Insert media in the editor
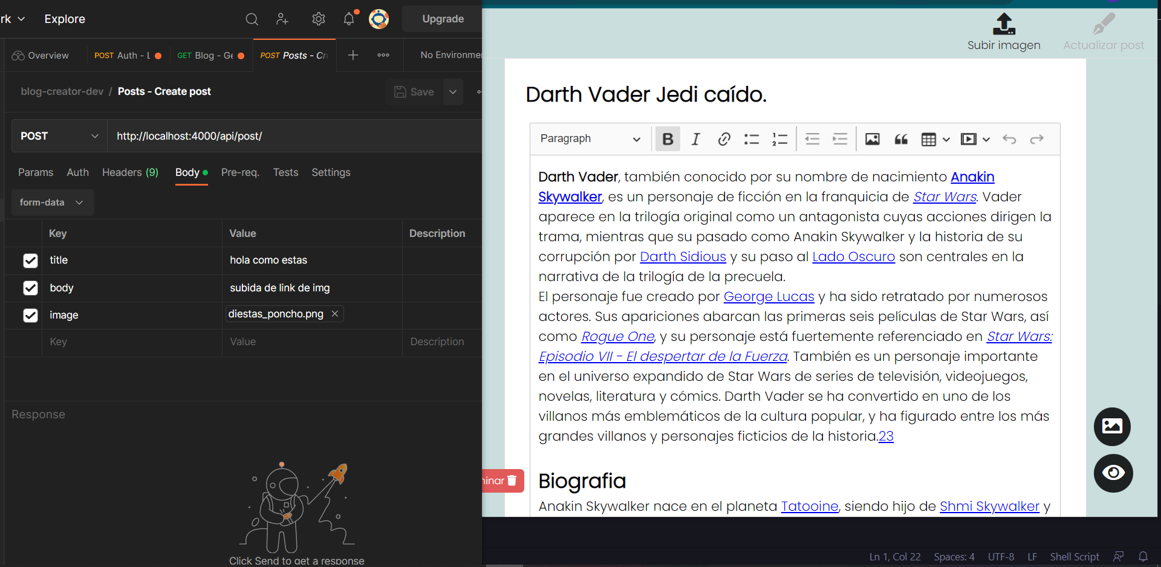Screen dimensions: 1161x567 969,139
